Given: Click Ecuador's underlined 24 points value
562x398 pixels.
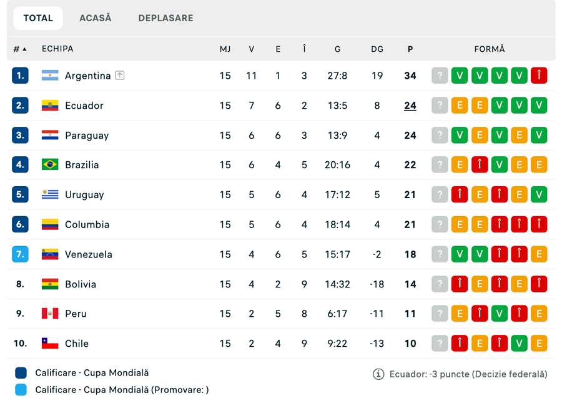Looking at the screenshot, I should click(x=410, y=106).
